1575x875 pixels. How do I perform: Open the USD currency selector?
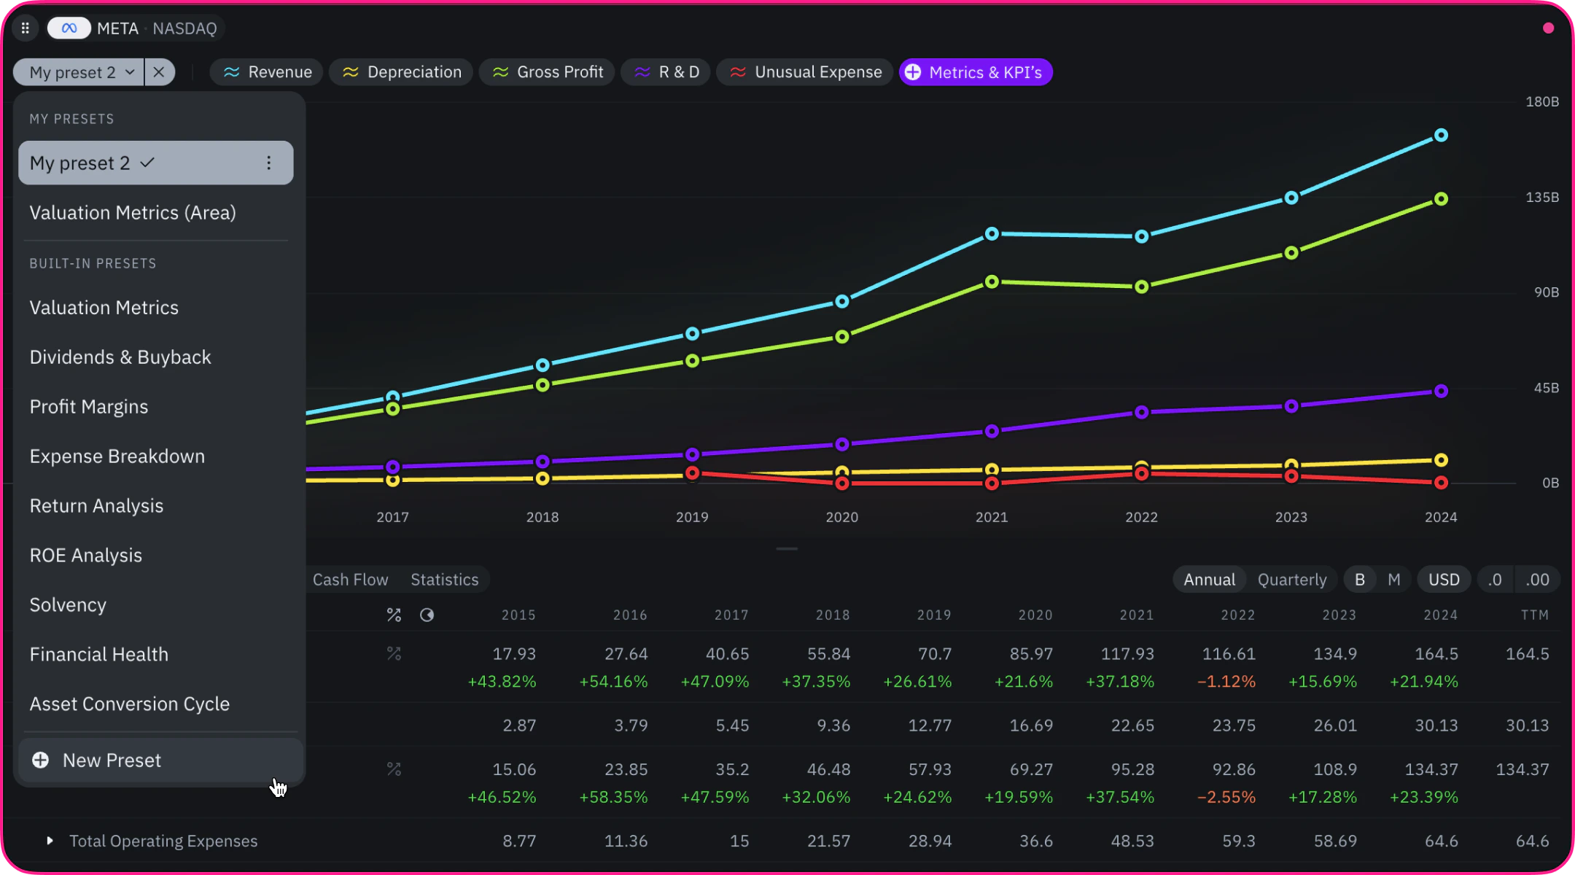(1444, 580)
